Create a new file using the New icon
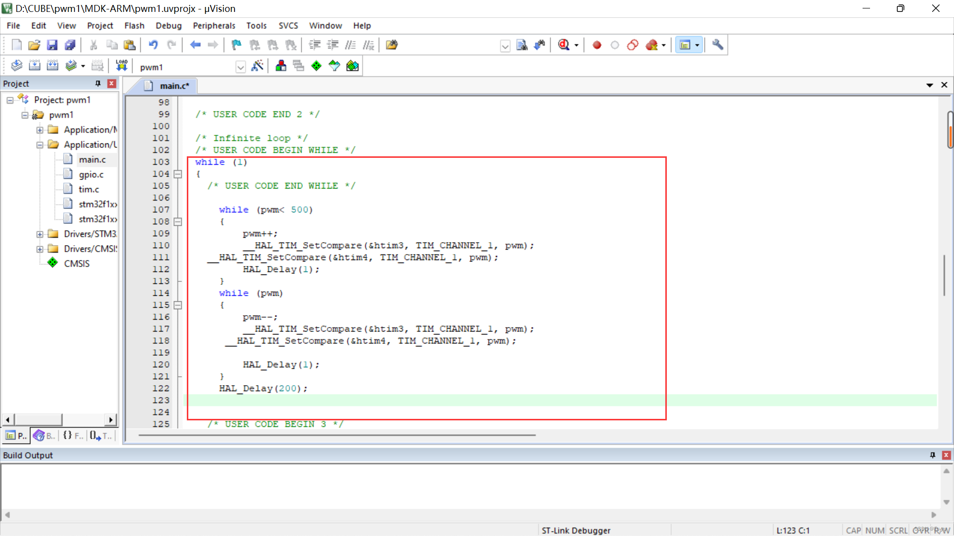 (x=16, y=45)
